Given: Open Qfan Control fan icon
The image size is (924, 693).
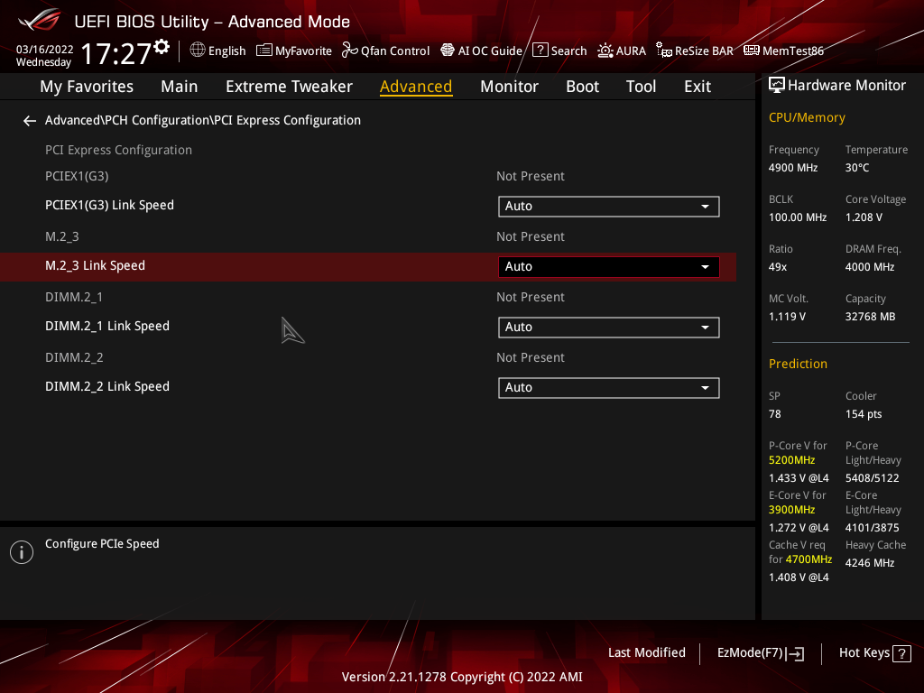Looking at the screenshot, I should pos(349,51).
